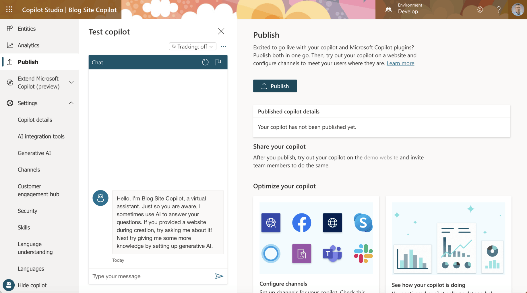Image resolution: width=527 pixels, height=293 pixels.
Task: Go to Analytics in the sidebar
Action: pos(28,45)
